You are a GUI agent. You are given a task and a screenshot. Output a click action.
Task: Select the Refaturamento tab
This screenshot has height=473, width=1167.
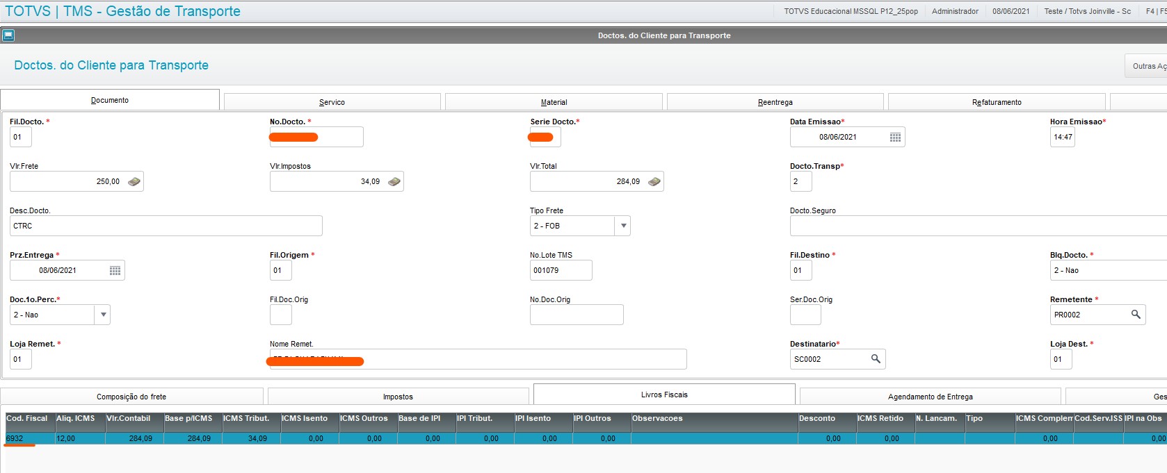(x=997, y=102)
